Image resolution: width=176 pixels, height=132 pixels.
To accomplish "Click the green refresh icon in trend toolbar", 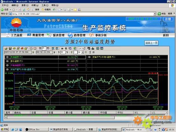I will [x=75, y=48].
